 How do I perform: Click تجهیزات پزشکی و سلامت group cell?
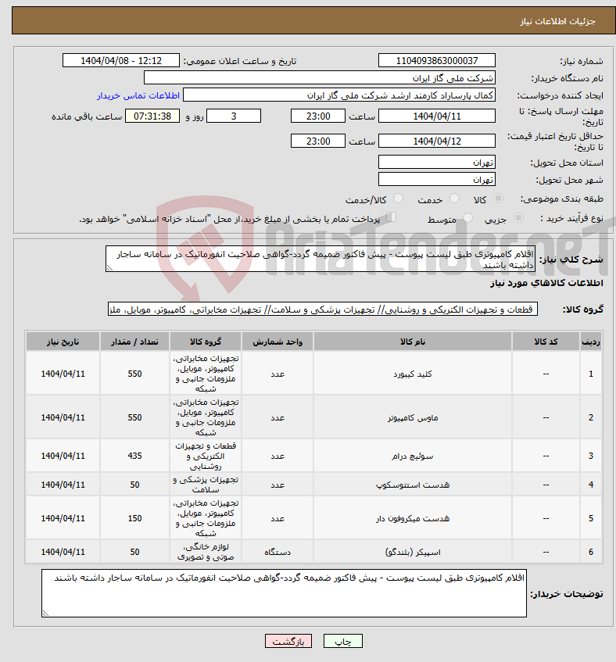[206, 485]
